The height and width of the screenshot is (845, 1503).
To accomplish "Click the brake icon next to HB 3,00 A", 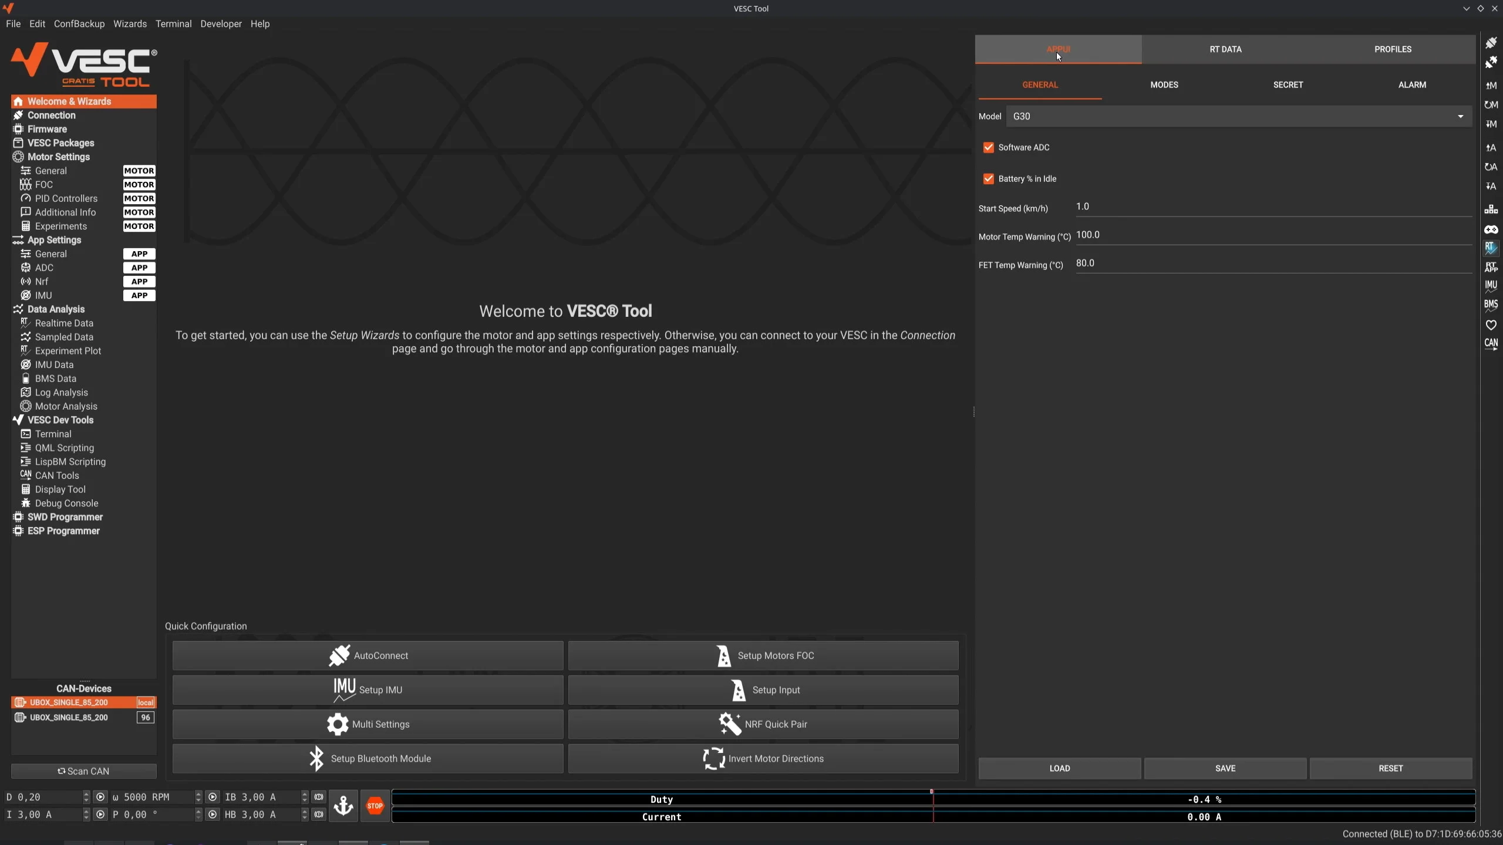I will click(x=319, y=814).
